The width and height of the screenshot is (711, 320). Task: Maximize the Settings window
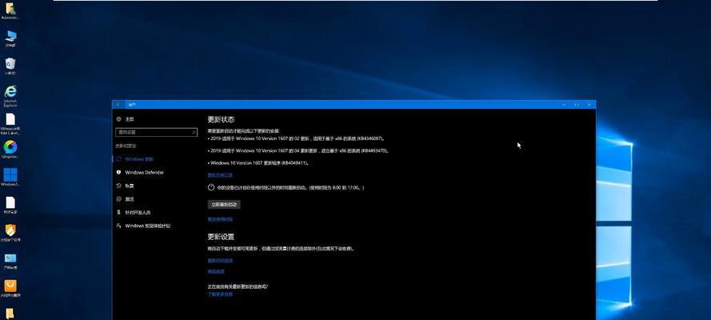point(577,105)
